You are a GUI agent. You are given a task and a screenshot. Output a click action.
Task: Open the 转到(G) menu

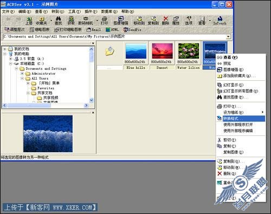click(57, 11)
